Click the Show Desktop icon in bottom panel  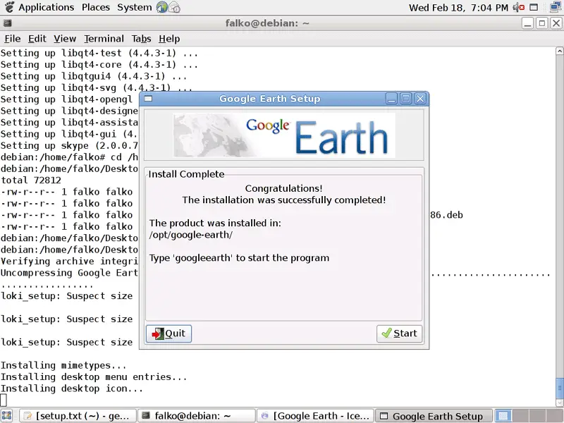(7, 416)
